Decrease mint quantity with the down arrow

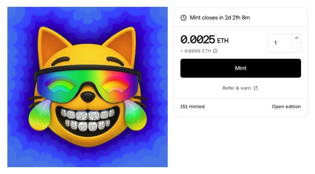click(296, 48)
